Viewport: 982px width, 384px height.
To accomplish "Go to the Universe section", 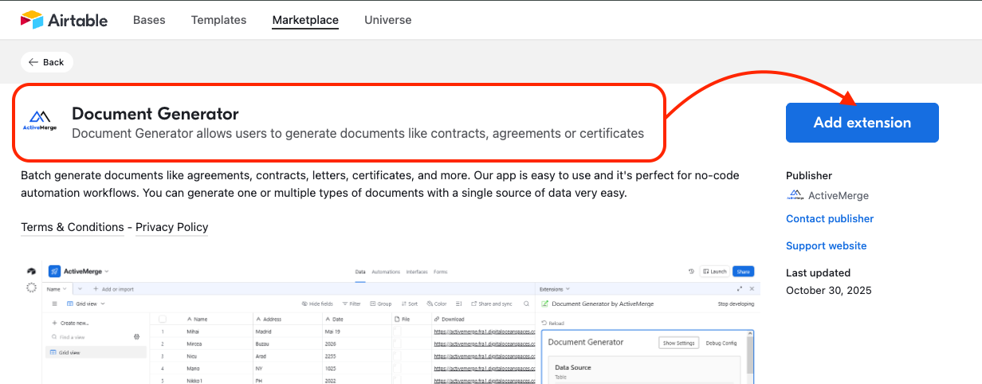I will pos(388,20).
